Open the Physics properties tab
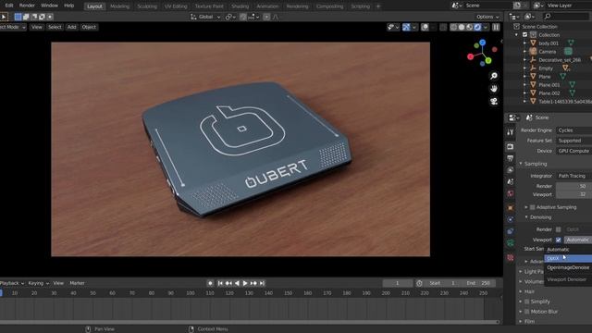The image size is (592, 333). pyautogui.click(x=511, y=219)
